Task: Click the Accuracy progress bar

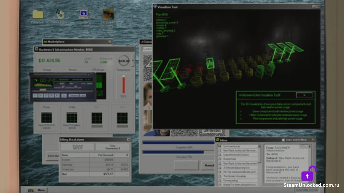Action: [179, 152]
